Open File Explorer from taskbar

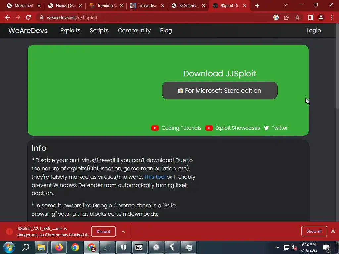[41, 247]
